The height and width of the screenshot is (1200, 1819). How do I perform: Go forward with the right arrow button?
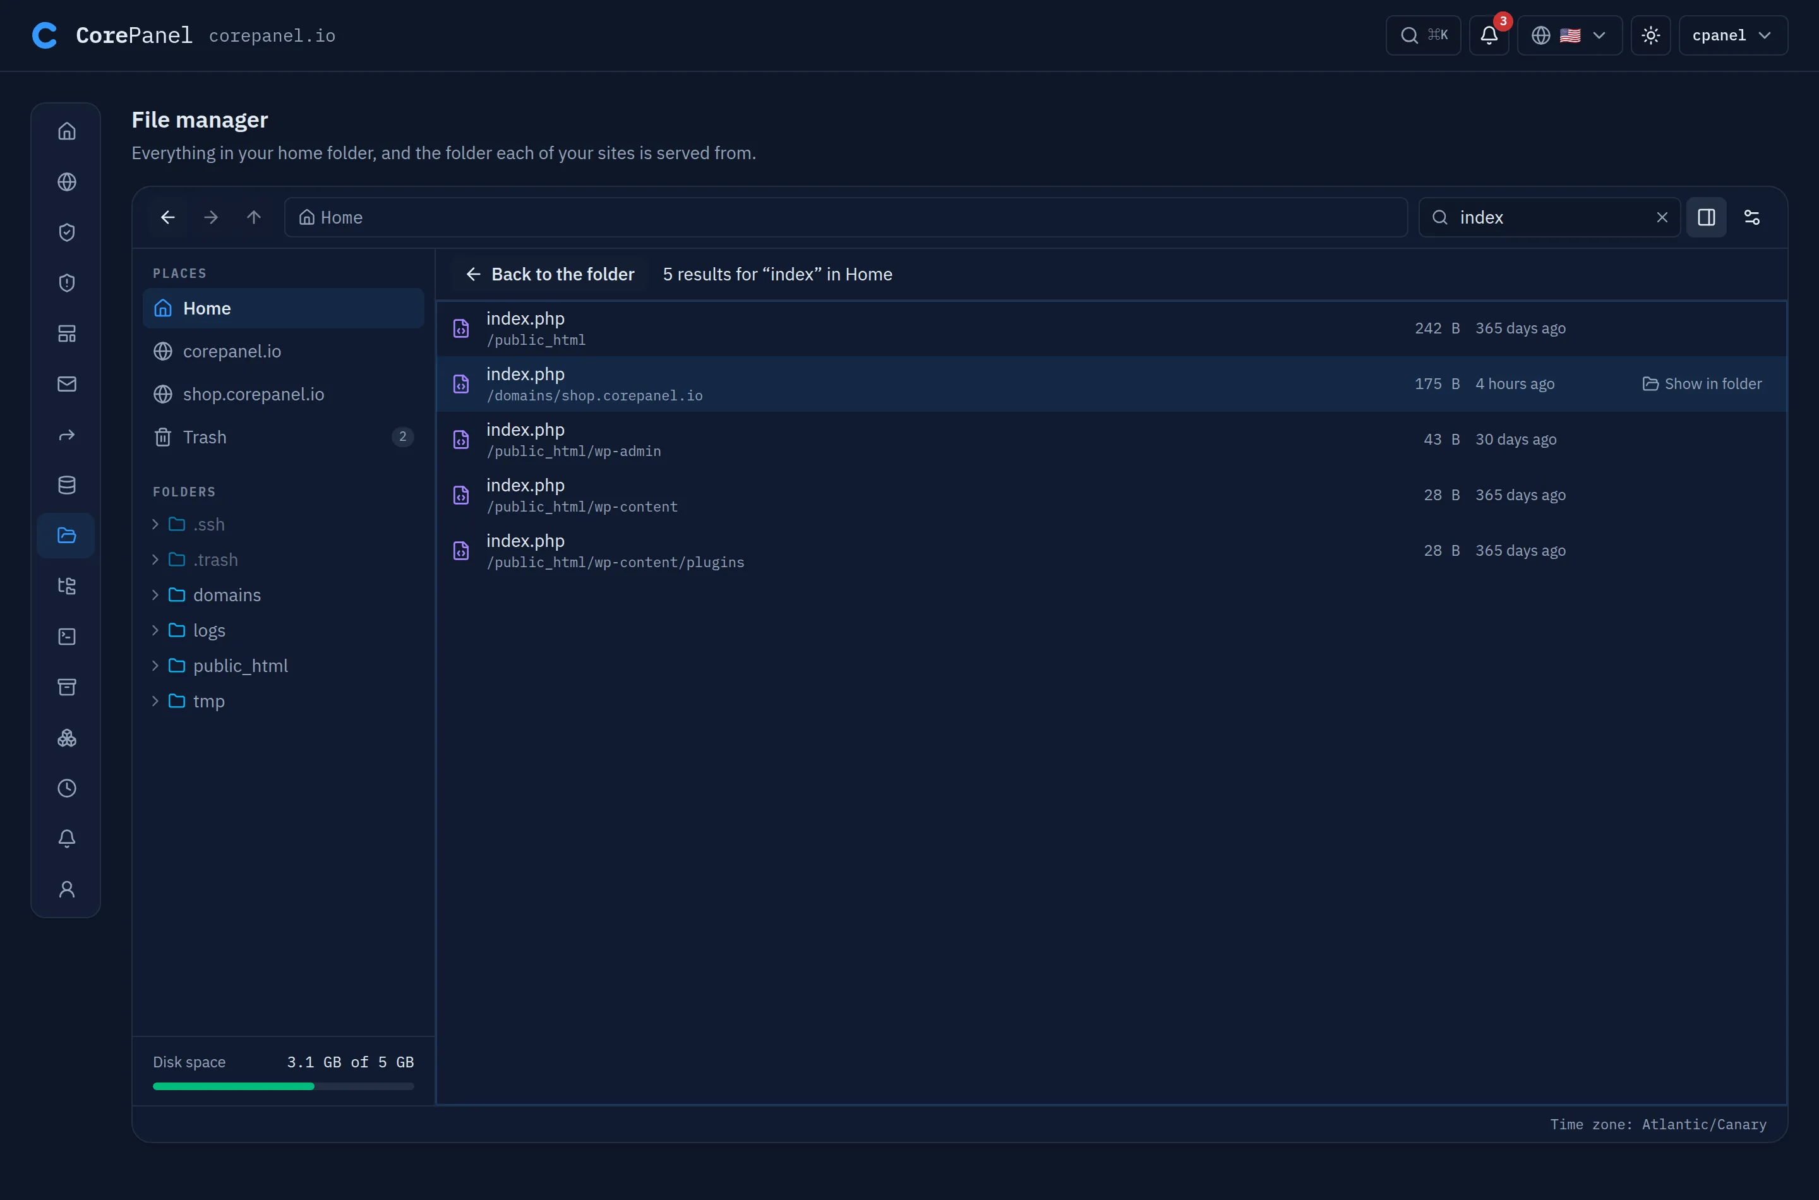pyautogui.click(x=210, y=217)
